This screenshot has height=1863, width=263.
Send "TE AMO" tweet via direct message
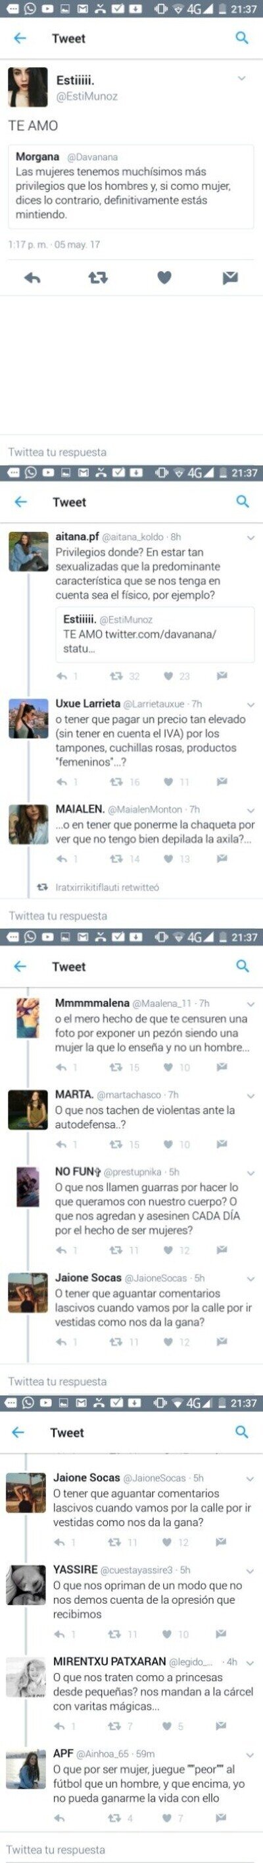[230, 277]
